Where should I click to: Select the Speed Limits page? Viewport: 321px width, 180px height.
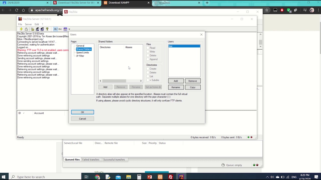coord(83,52)
